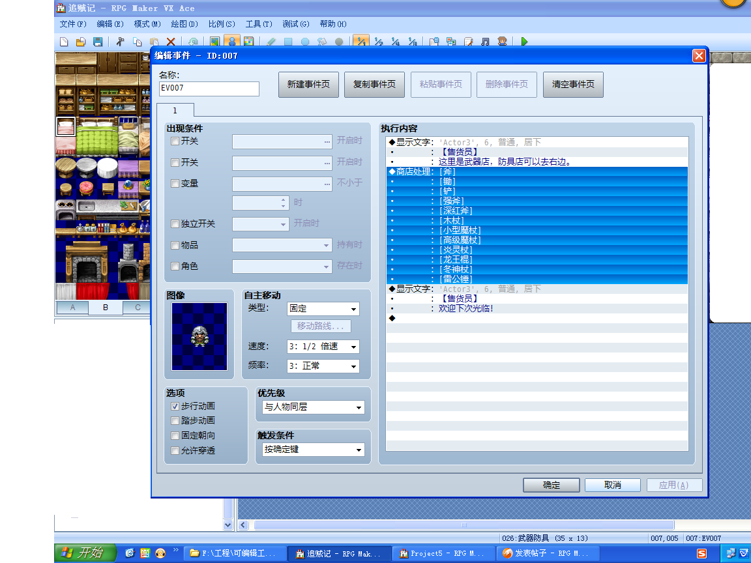Open the 触发条件 trigger dropdown
Viewport: 751px width, 563px height.
coord(313,450)
